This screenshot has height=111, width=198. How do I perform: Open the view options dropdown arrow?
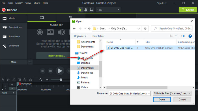176,36
